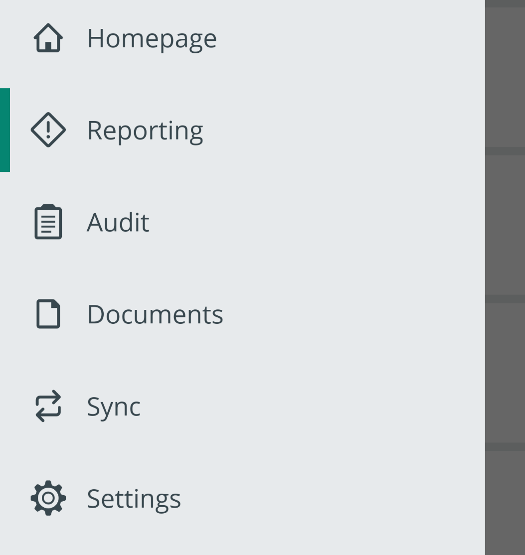Go to the Audit section
This screenshot has width=525, height=555.
[x=242, y=222]
